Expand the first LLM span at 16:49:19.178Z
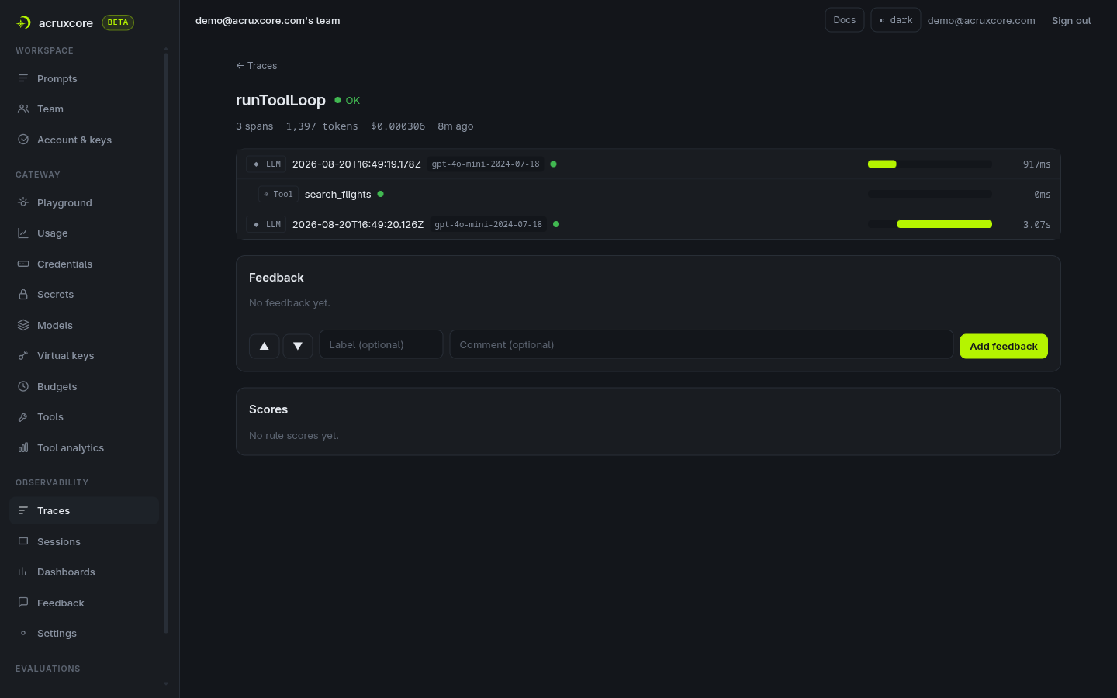The width and height of the screenshot is (1117, 698). pyautogui.click(x=648, y=164)
